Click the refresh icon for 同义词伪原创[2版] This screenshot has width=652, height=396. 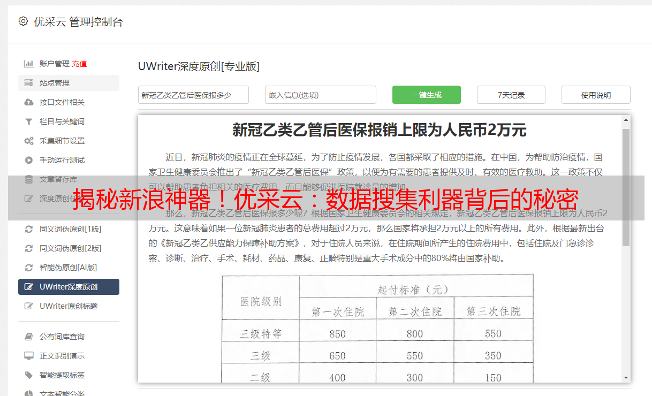[x=29, y=248]
